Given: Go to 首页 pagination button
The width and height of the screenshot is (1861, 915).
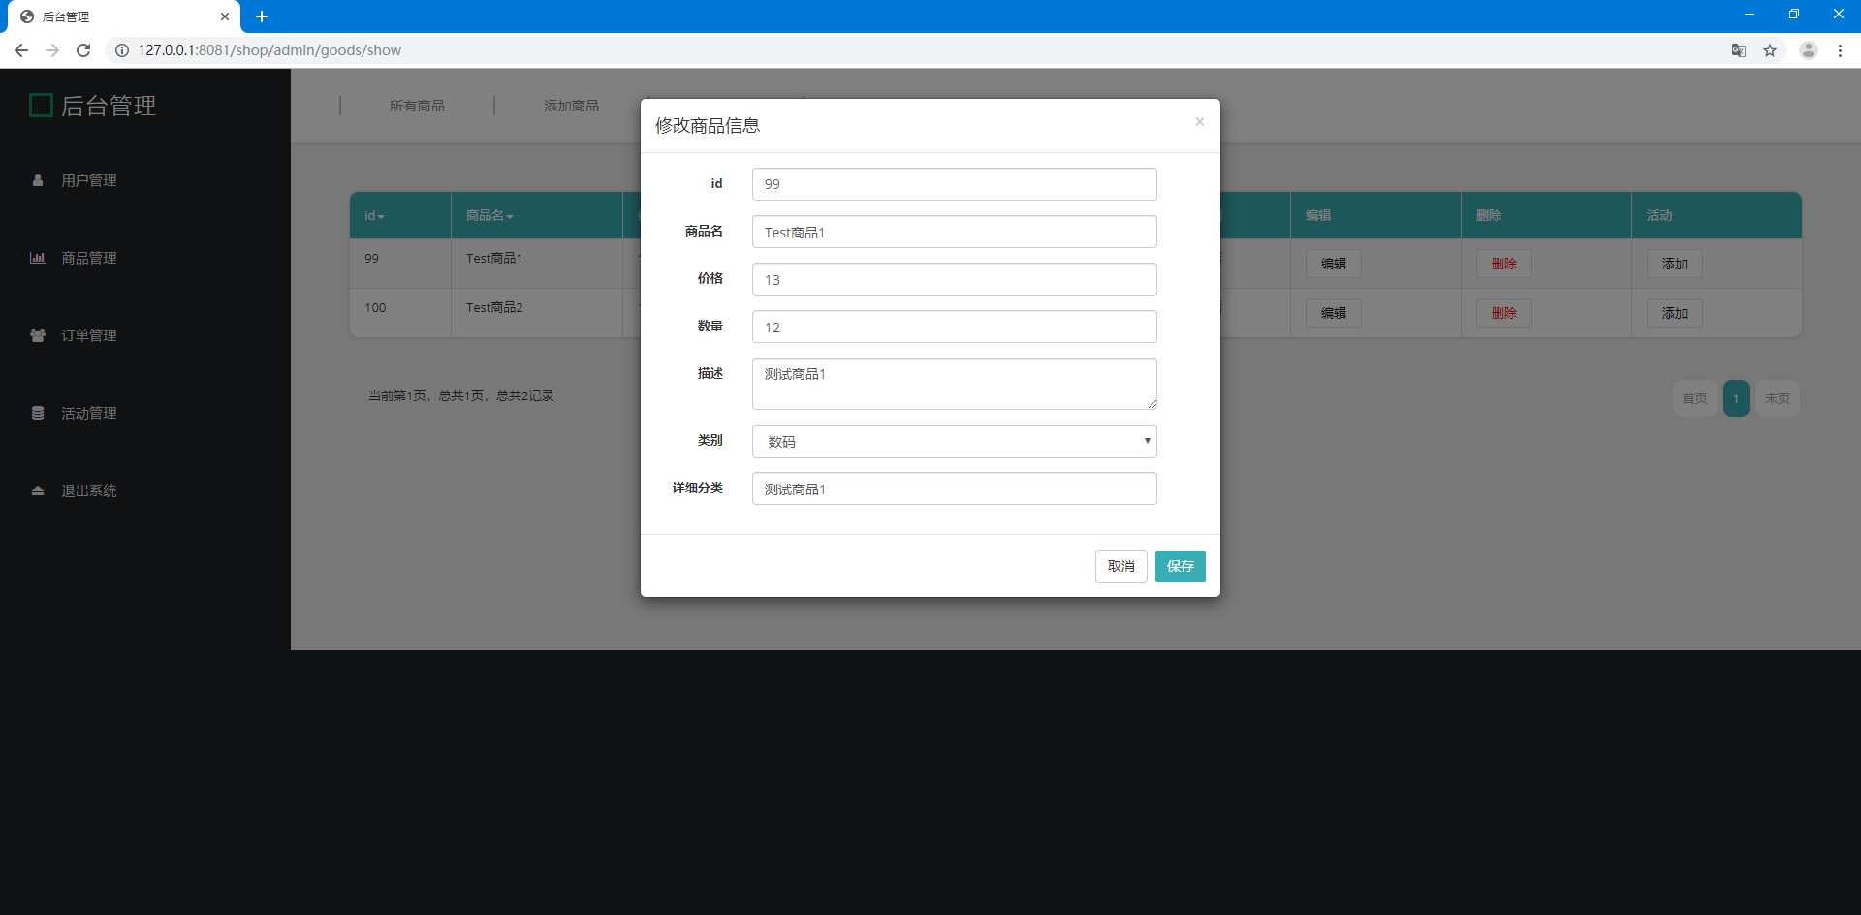Looking at the screenshot, I should pos(1695,398).
